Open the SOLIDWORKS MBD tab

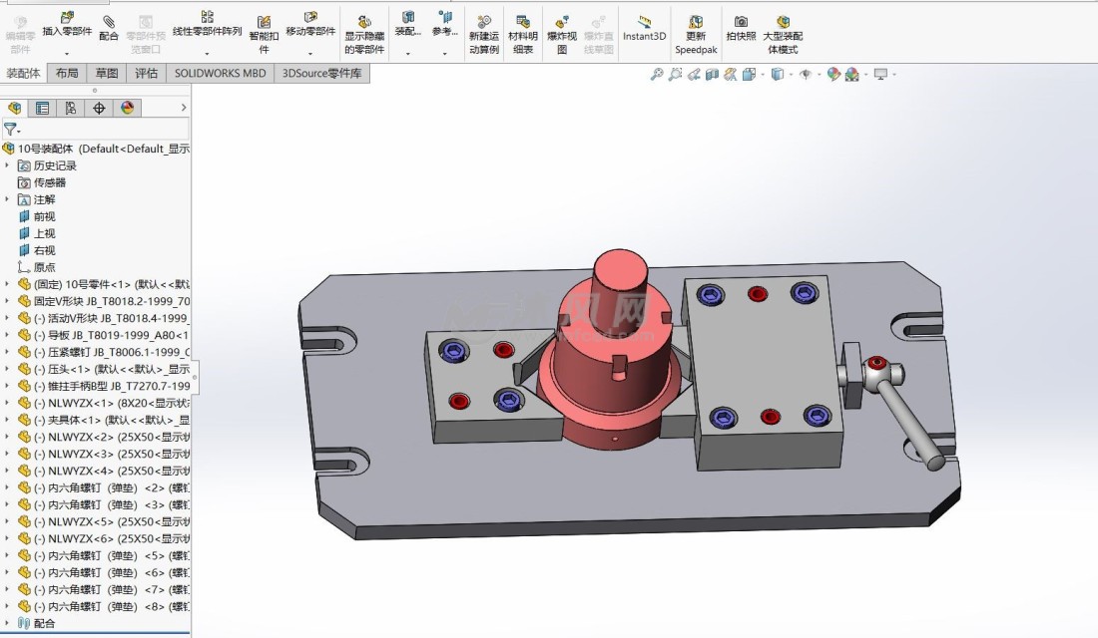click(x=220, y=73)
